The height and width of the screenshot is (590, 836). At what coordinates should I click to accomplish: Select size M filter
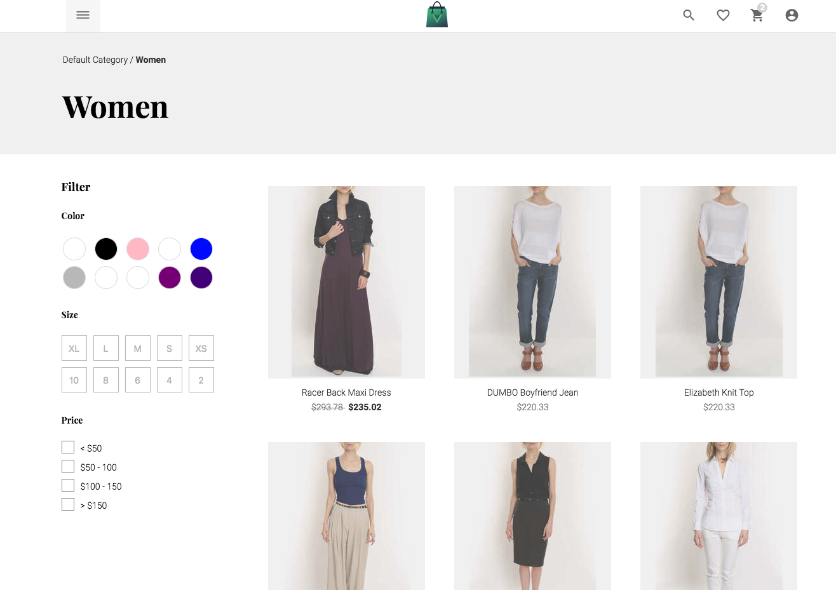point(138,348)
